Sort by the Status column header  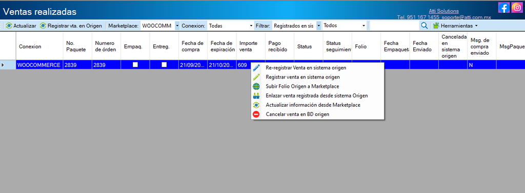pyautogui.click(x=308, y=46)
